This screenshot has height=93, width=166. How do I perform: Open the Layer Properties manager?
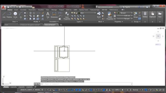(x=67, y=16)
